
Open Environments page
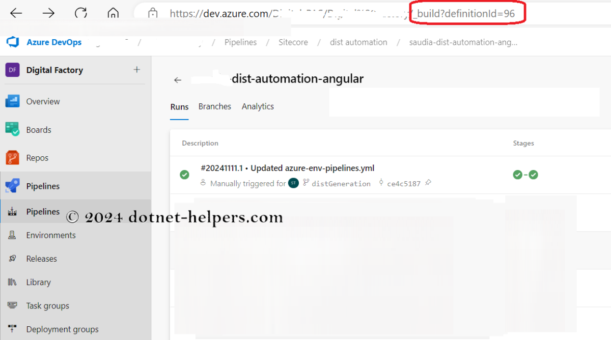[51, 235]
